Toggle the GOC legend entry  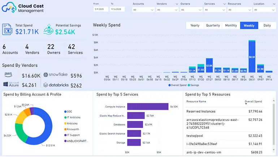[x=68, y=112]
